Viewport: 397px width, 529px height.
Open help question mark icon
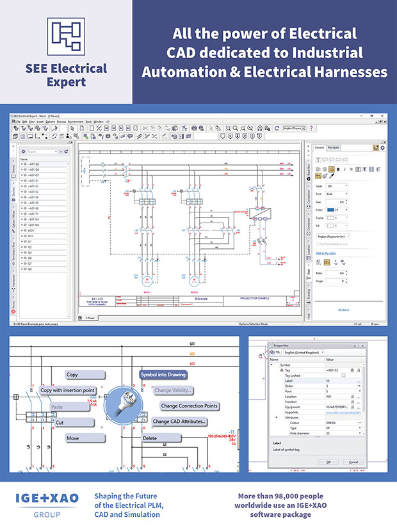tap(311, 129)
